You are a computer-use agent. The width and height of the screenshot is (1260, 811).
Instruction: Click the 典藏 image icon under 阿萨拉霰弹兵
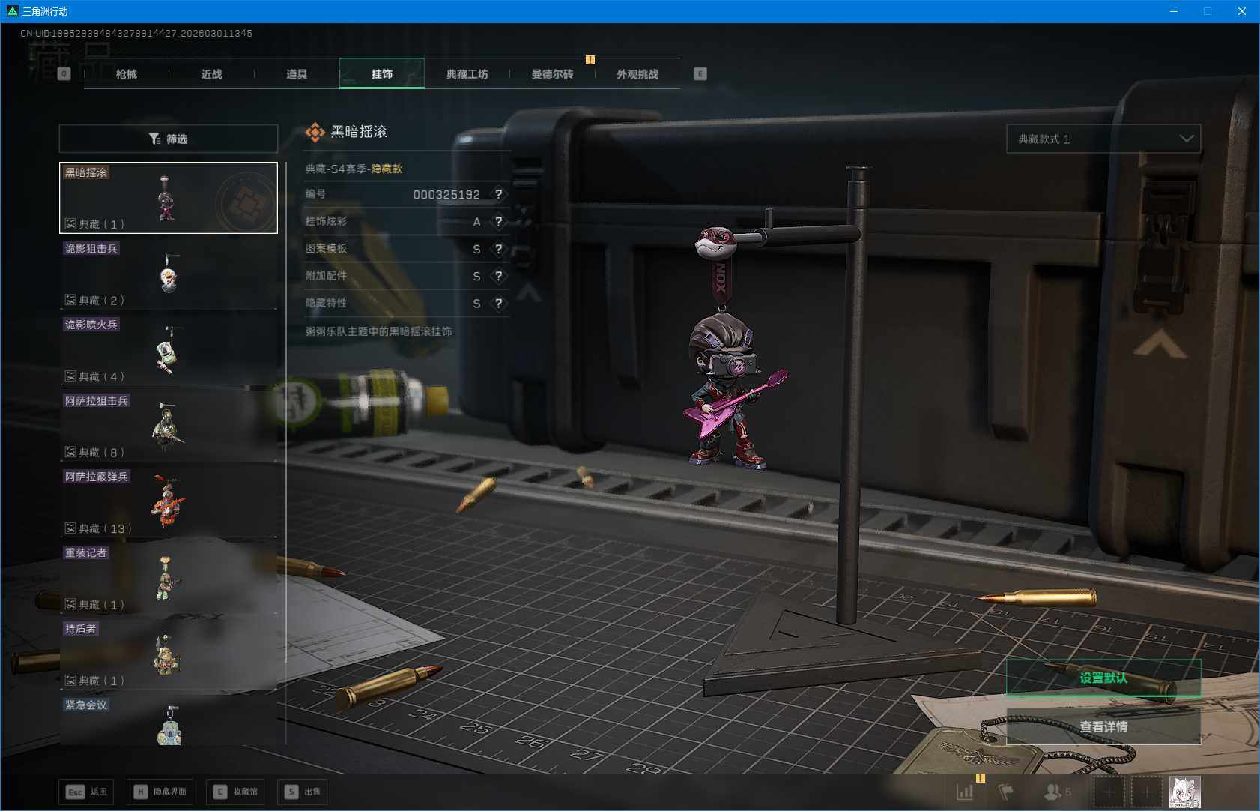(70, 528)
